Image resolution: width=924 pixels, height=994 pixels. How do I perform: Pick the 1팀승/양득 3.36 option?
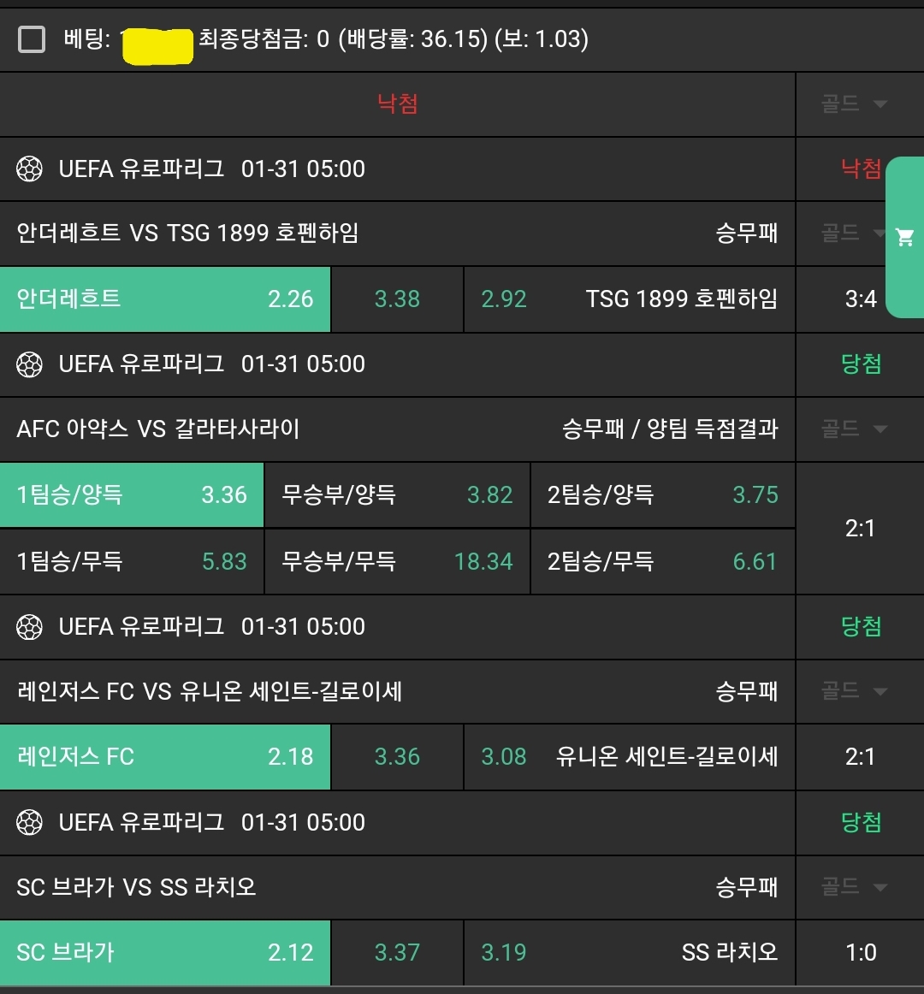tap(132, 495)
